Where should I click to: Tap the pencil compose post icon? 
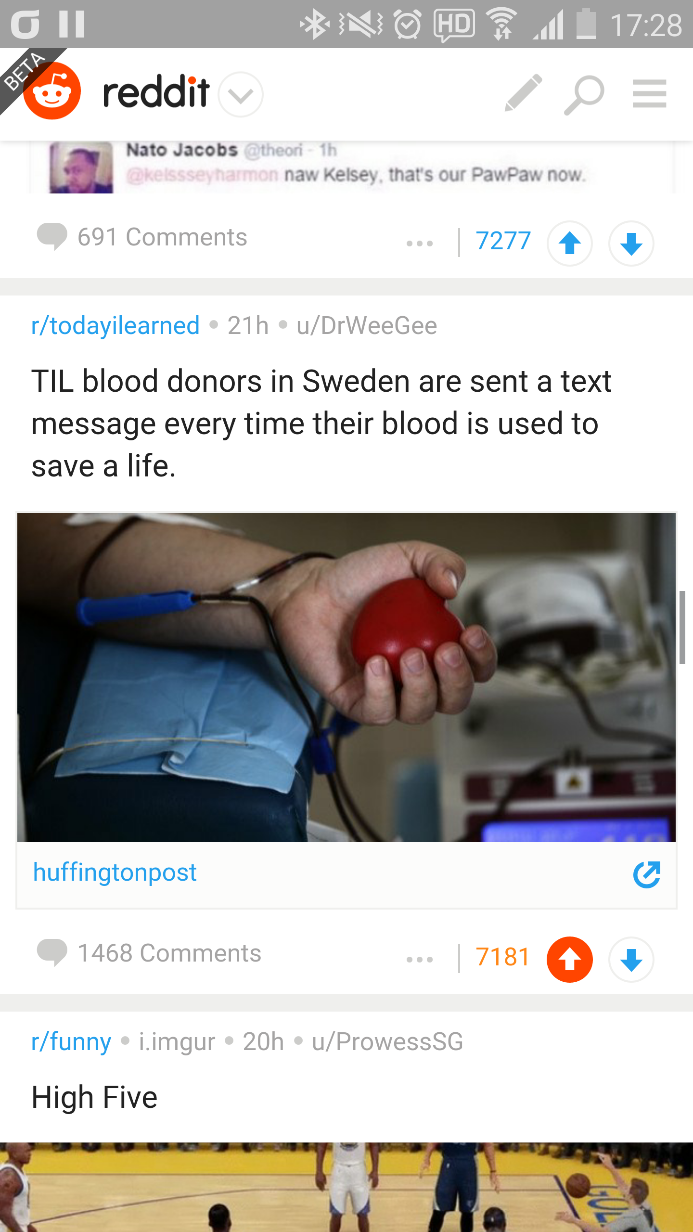pos(524,93)
